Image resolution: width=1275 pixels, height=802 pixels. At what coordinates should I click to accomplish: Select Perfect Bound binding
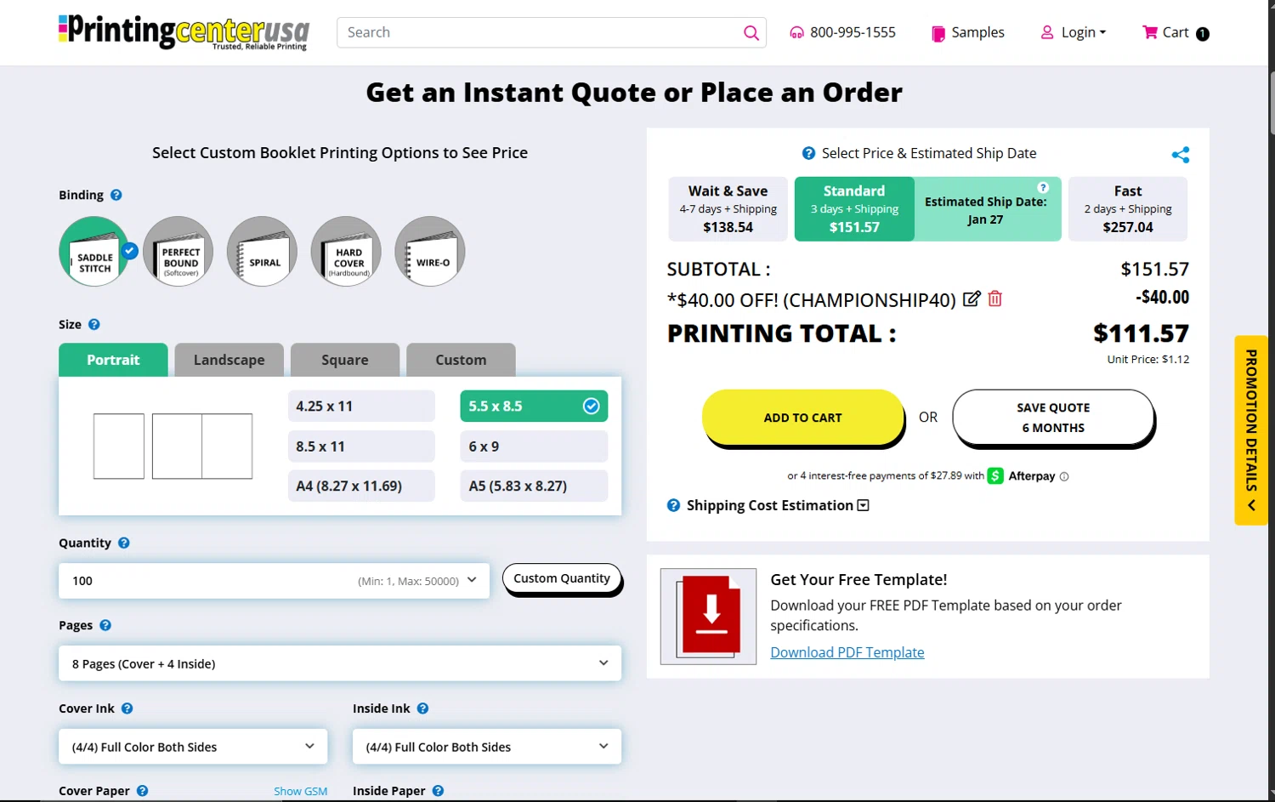click(178, 252)
